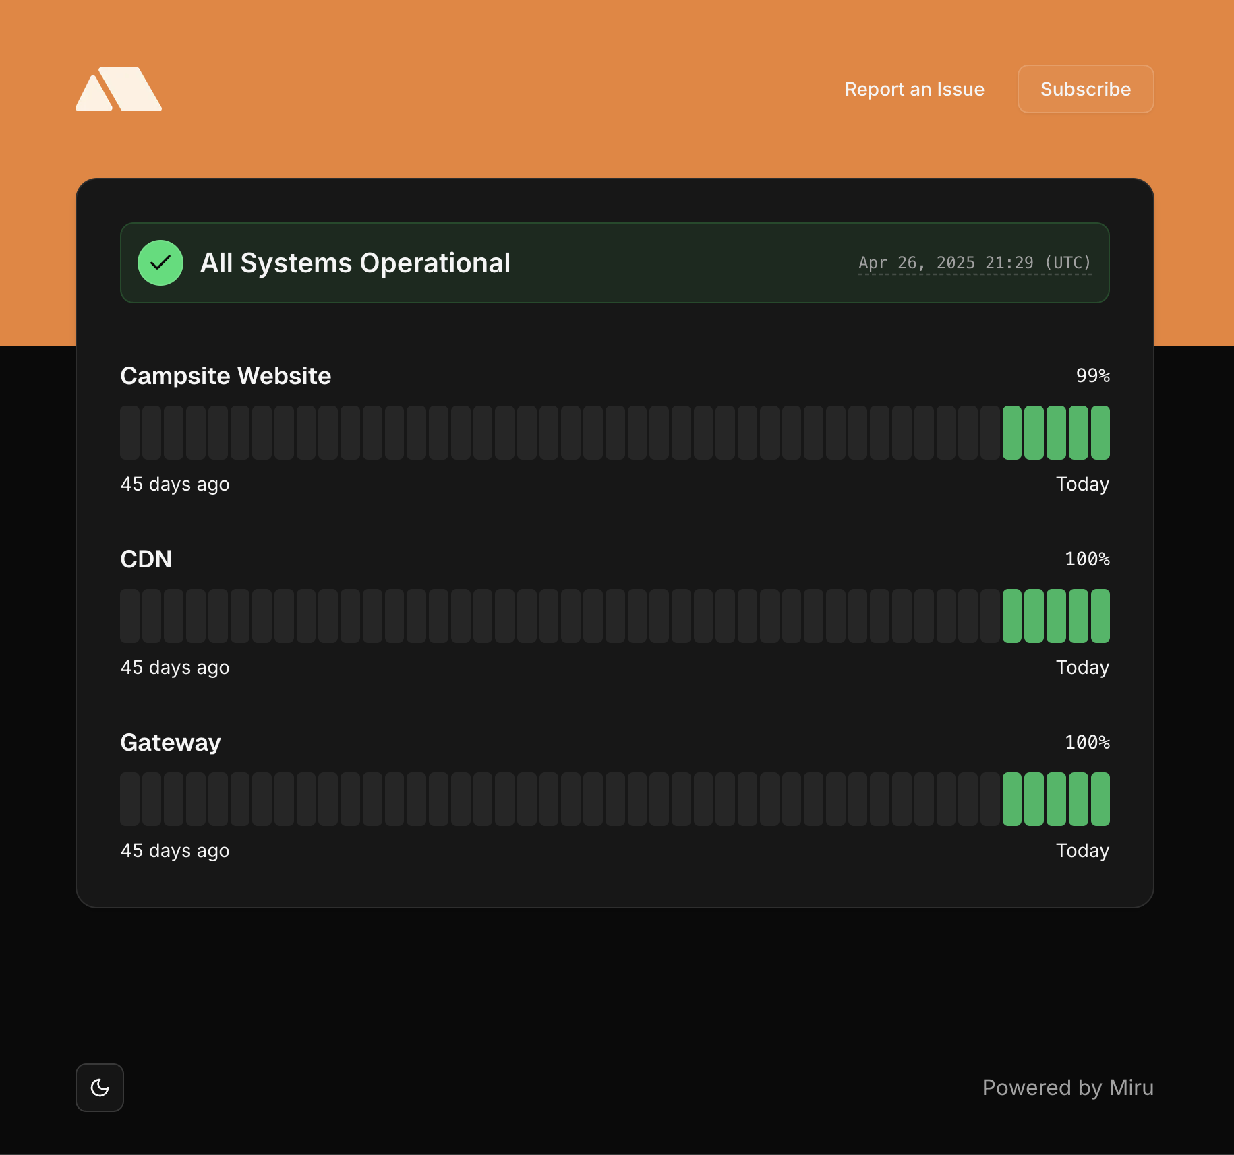Viewport: 1234px width, 1155px height.
Task: Click today's green bar in Gateway row
Action: (x=1100, y=799)
